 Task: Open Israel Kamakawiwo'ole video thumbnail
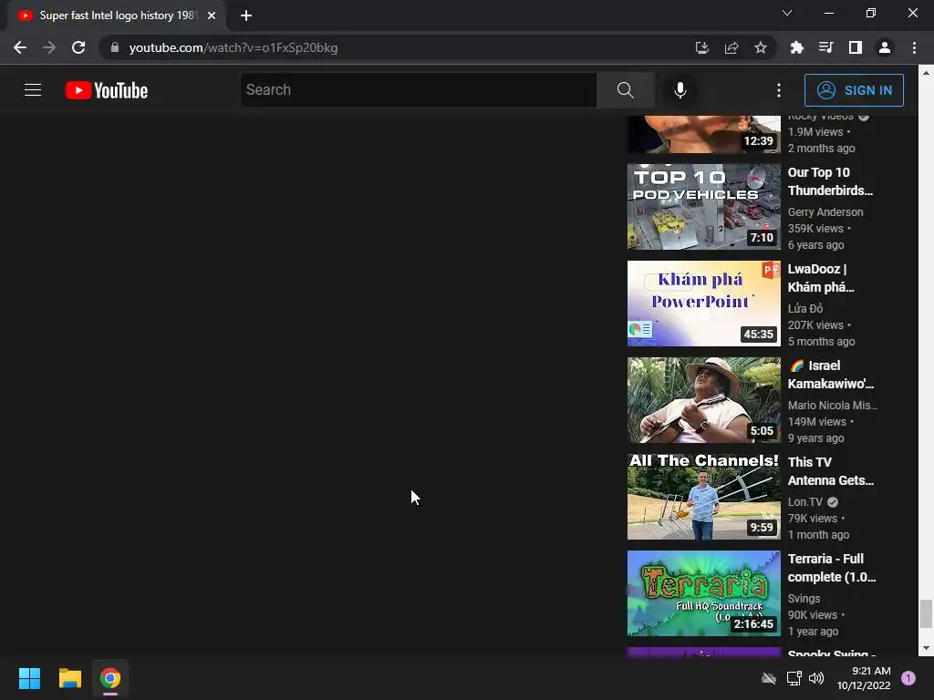[703, 400]
